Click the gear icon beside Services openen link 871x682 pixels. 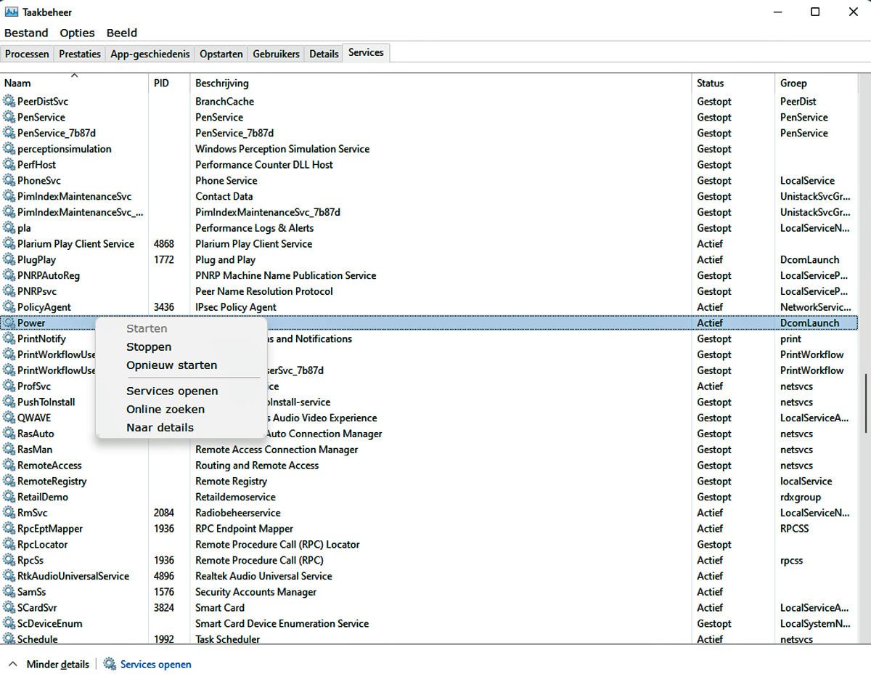coord(110,664)
